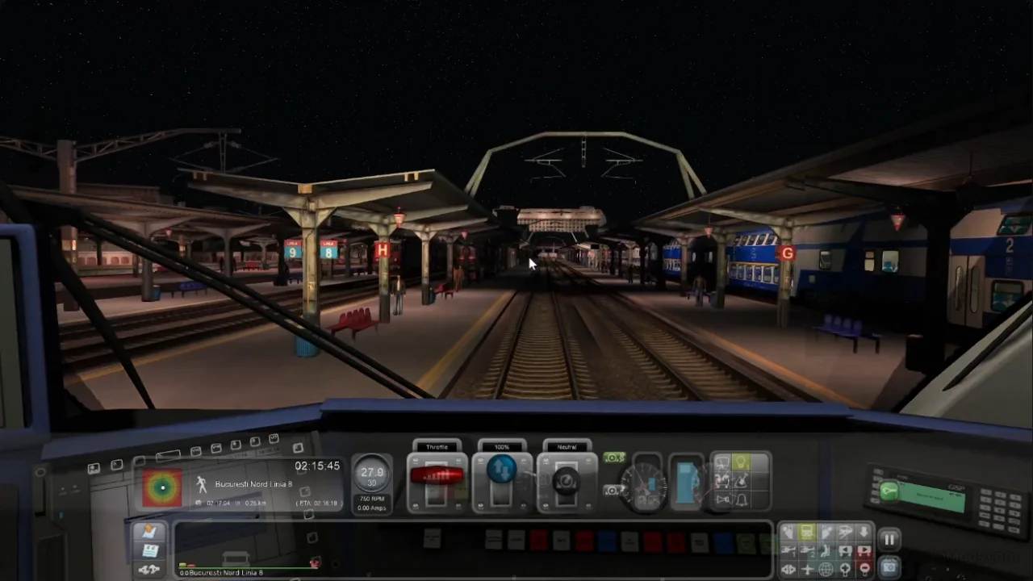Viewport: 1033px width, 581px height.
Task: Open the 2D route map
Action: point(149,532)
